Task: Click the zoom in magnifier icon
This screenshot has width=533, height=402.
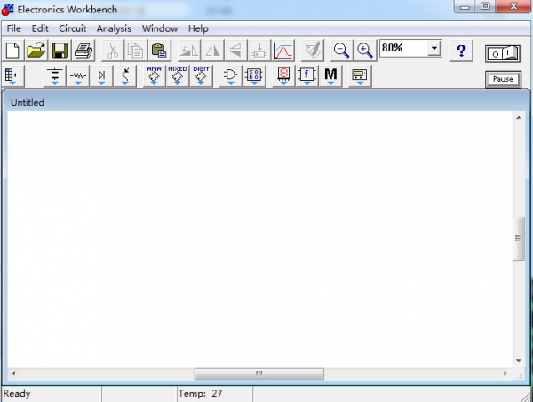Action: pos(364,51)
